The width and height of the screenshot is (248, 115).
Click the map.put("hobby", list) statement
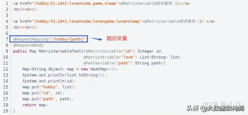pos(49,87)
